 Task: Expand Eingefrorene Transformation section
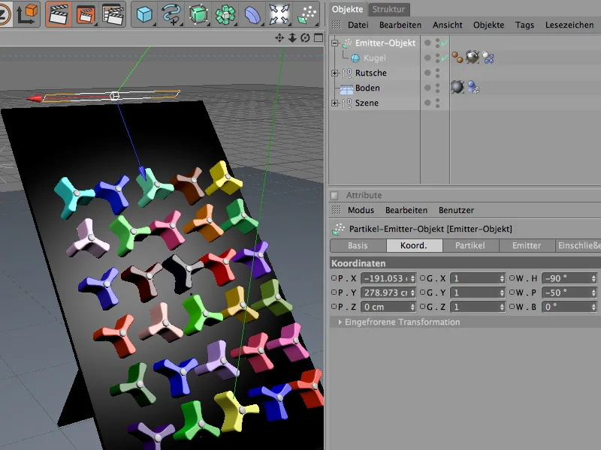click(x=339, y=322)
